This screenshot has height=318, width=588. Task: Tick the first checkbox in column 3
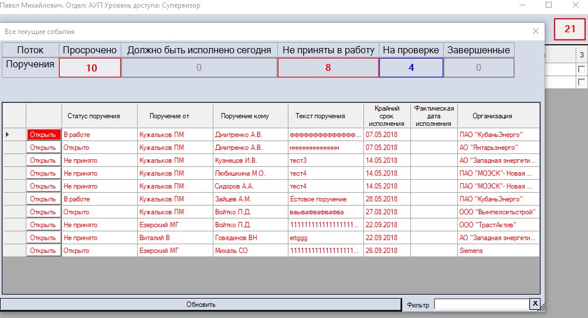tap(581, 69)
